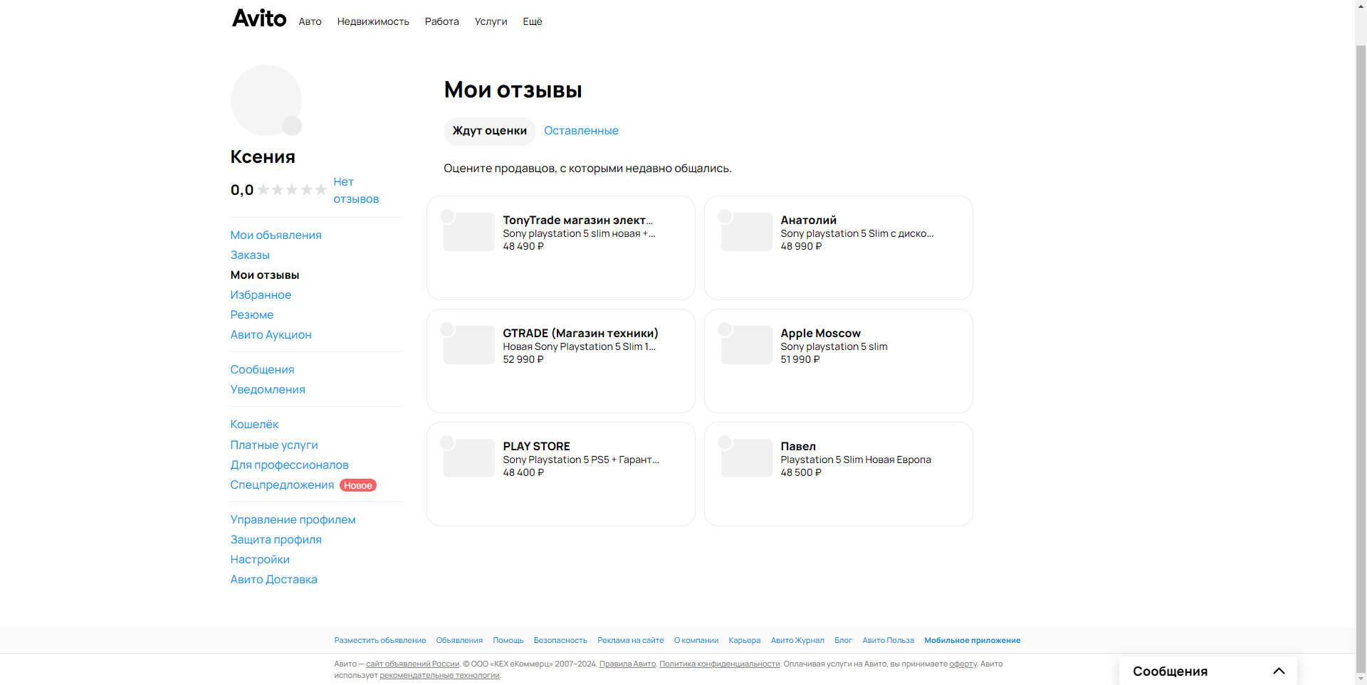Open Для профессионалов link

click(290, 465)
